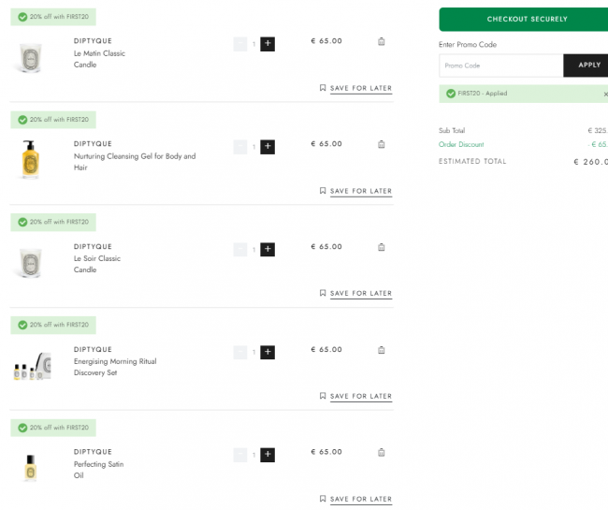
Task: Increase Energising Morning Ritual Discovery Set quantity
Action: [268, 352]
